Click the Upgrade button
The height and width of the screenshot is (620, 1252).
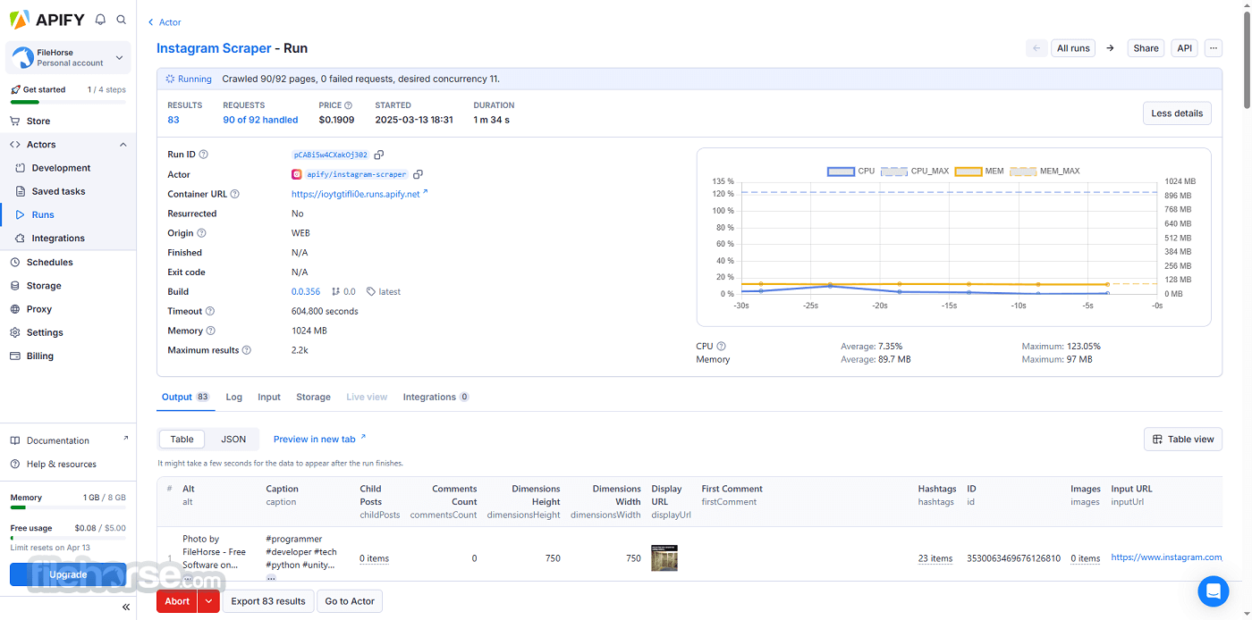[x=68, y=574]
